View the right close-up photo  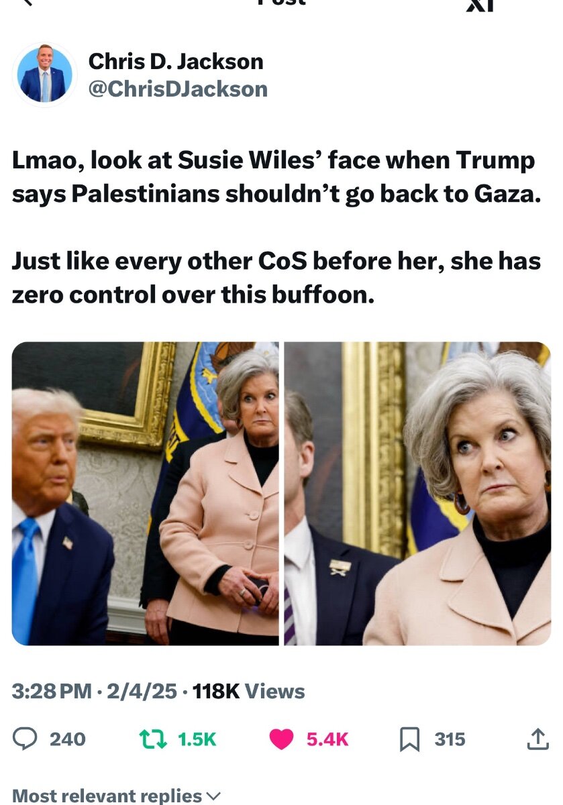tap(417, 494)
